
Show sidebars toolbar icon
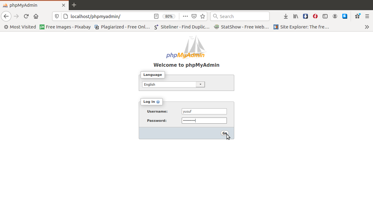point(325,16)
